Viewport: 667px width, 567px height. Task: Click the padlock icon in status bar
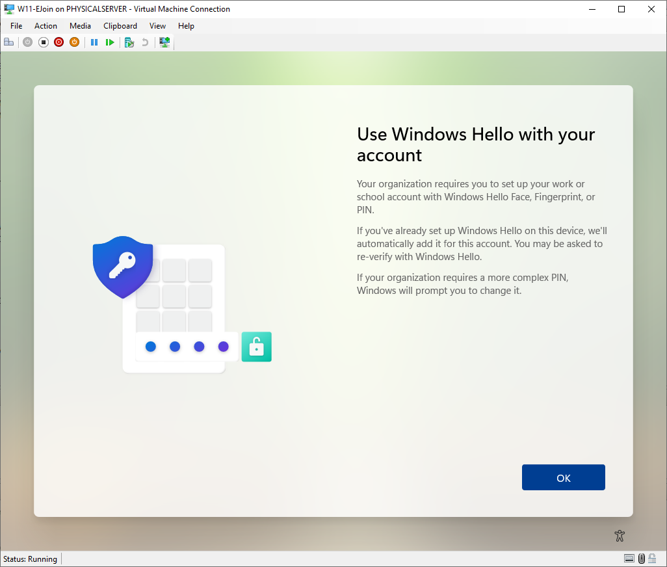click(652, 559)
